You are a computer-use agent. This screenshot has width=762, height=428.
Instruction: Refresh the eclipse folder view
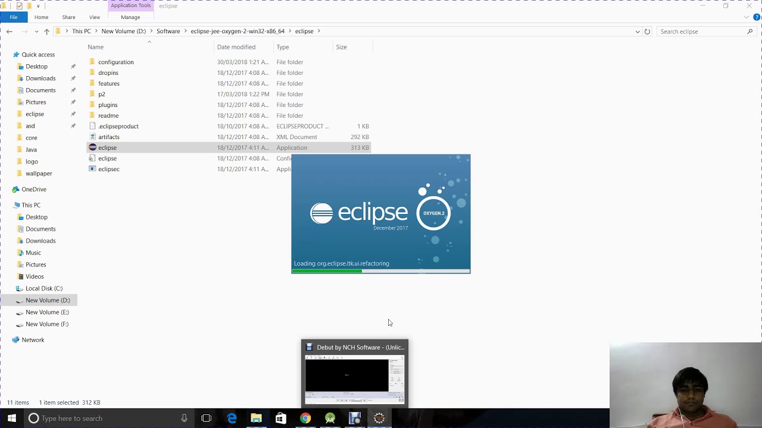[647, 32]
